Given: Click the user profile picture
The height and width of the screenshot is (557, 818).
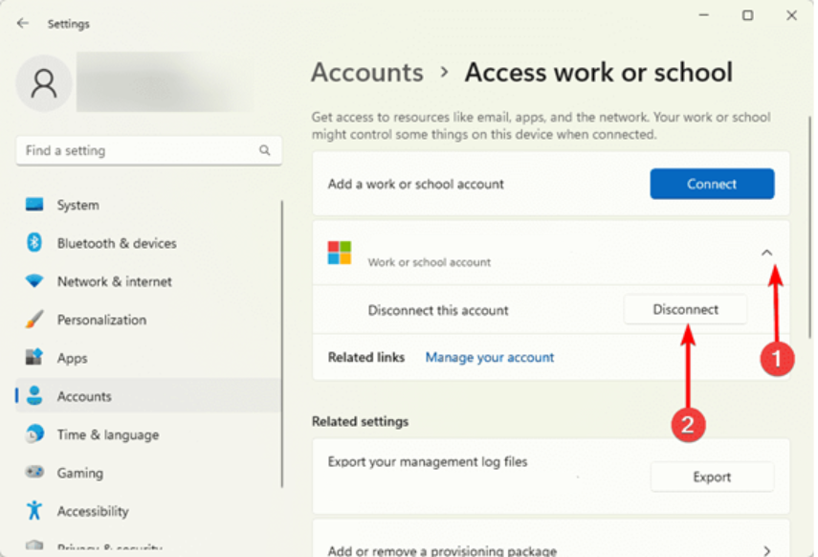Looking at the screenshot, I should point(43,83).
